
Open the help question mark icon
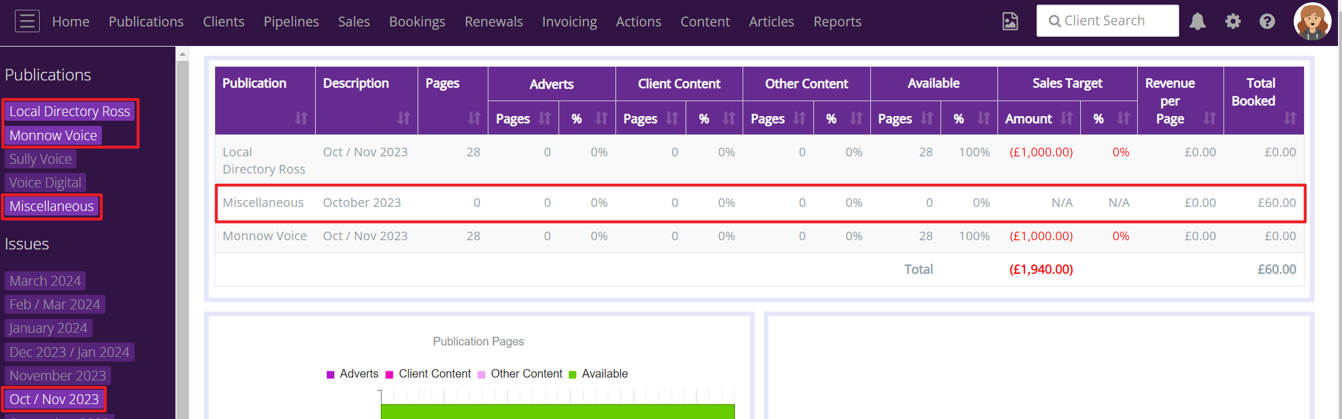tap(1267, 21)
